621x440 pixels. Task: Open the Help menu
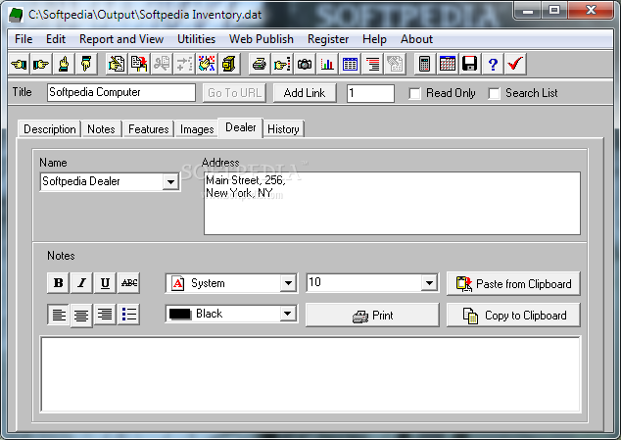tap(374, 39)
